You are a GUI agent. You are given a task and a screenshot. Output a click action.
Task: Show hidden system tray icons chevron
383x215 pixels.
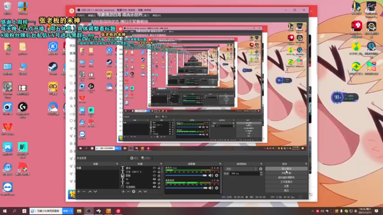tap(313, 211)
